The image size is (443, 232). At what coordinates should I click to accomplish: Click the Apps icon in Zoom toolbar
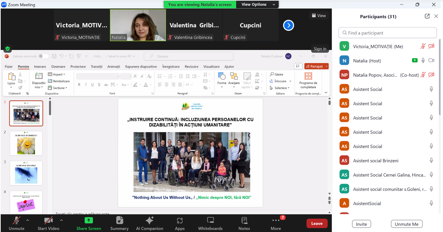coord(180,223)
